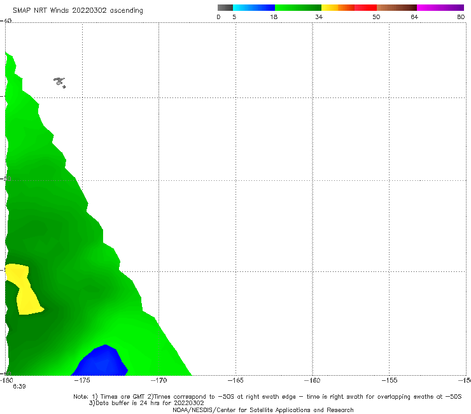
Task: Click the longitude label '-155'
Action: click(x=390, y=380)
